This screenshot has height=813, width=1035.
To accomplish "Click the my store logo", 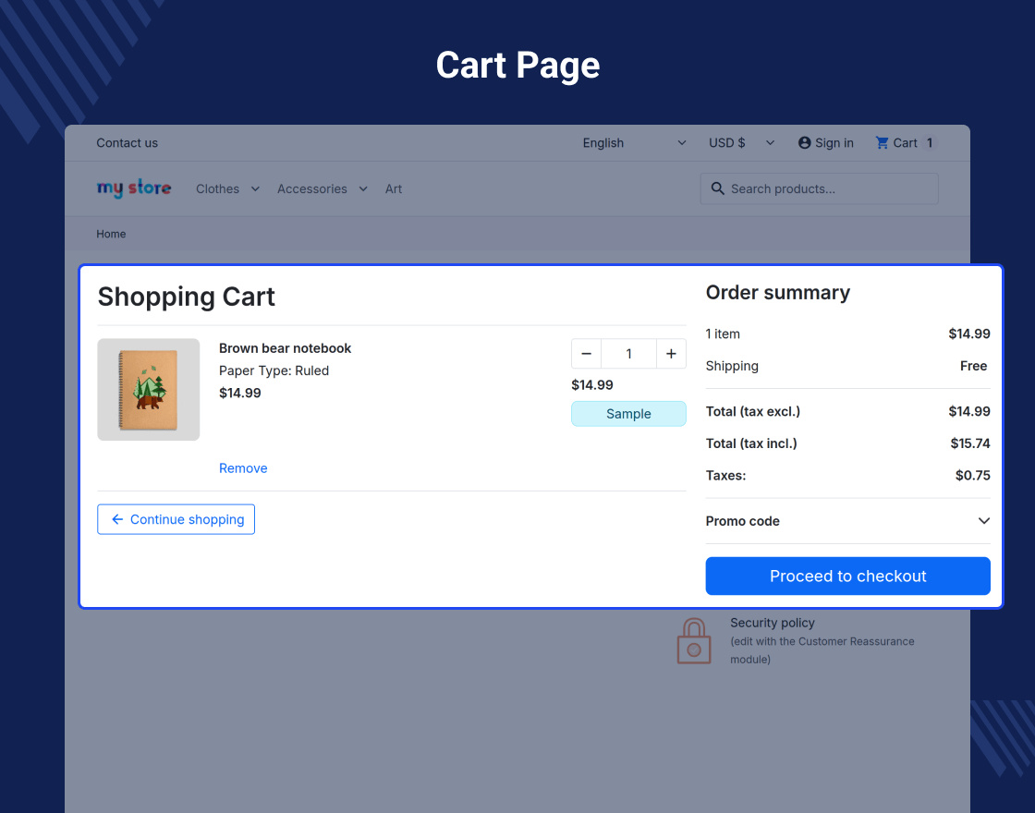I will pos(134,188).
